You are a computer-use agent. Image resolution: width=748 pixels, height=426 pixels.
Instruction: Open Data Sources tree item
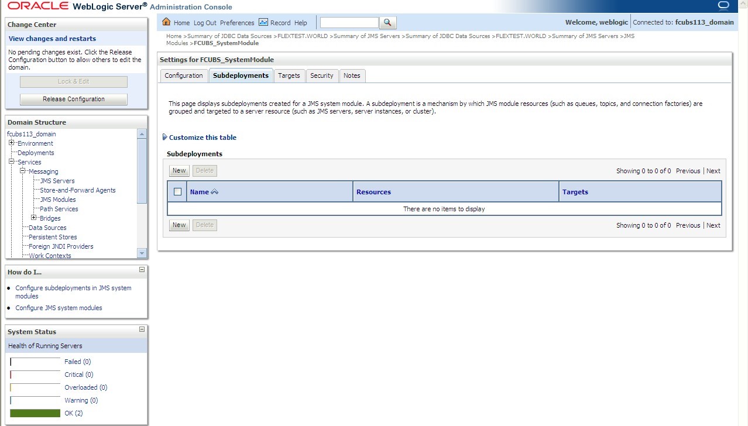47,228
